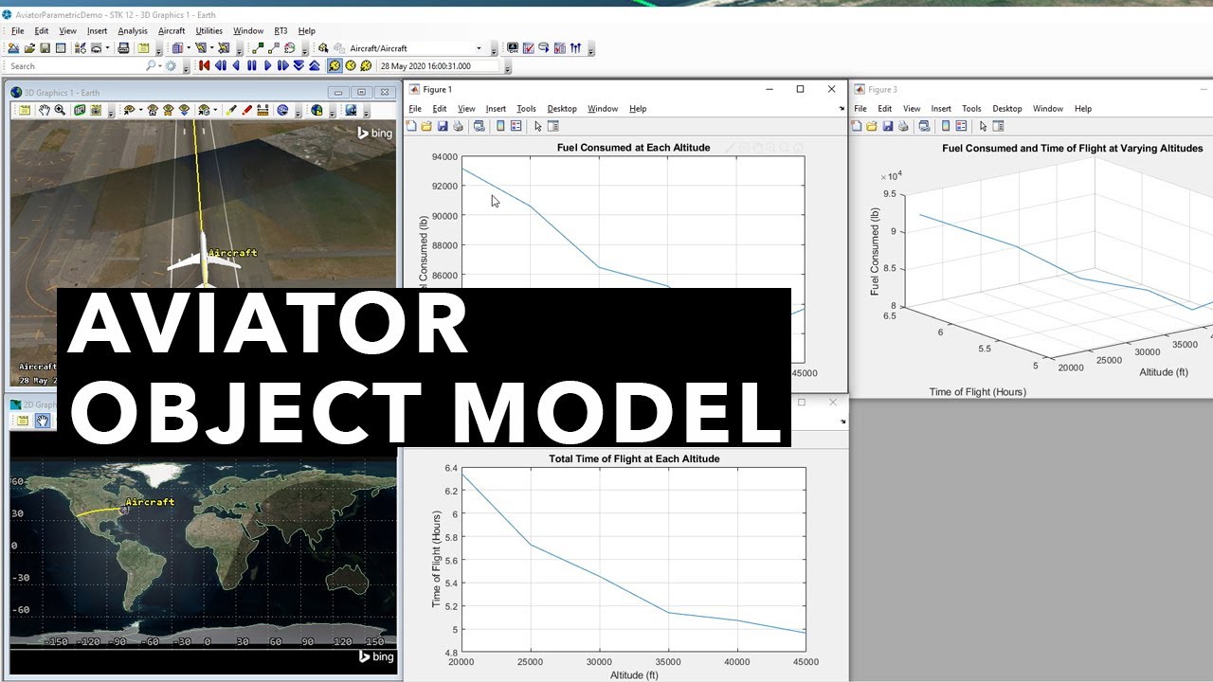Select the zoom magnifier in 3D Graphics toolbar
The width and height of the screenshot is (1213, 682).
[60, 110]
